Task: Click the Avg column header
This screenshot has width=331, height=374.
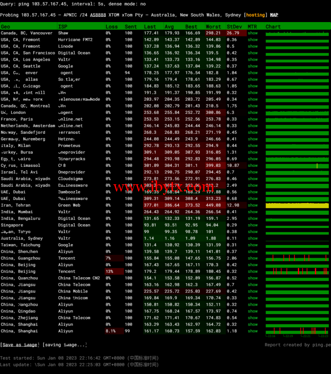Action: coord(169,26)
